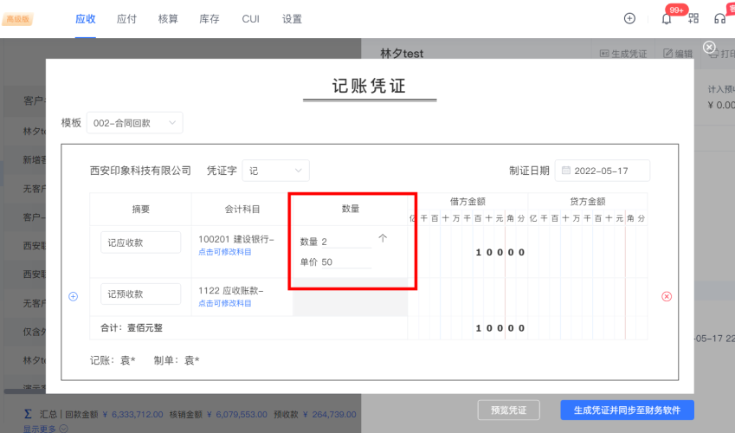Click the 制单：袁* text
735x433 pixels.
click(177, 360)
